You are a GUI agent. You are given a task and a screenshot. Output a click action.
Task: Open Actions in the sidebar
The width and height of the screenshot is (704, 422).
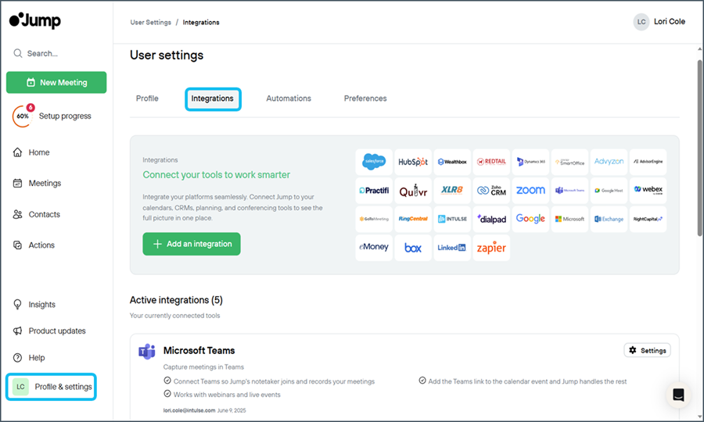pyautogui.click(x=34, y=245)
